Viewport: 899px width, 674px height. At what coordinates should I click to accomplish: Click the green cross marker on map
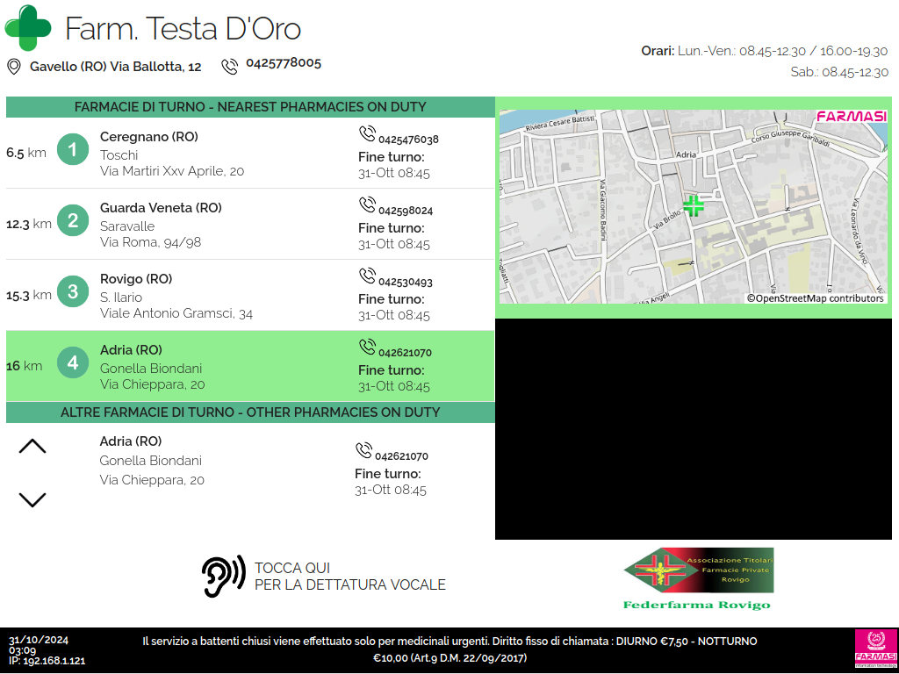[x=694, y=206]
